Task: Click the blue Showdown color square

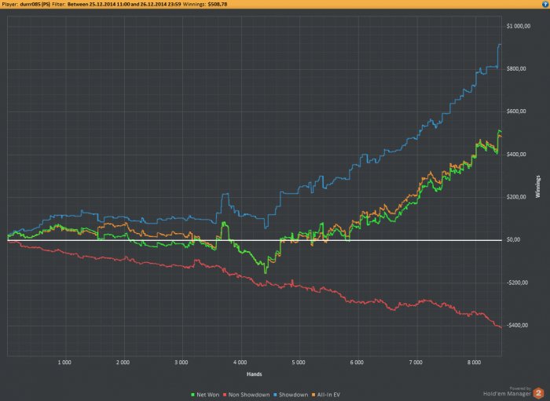Action: (x=275, y=395)
